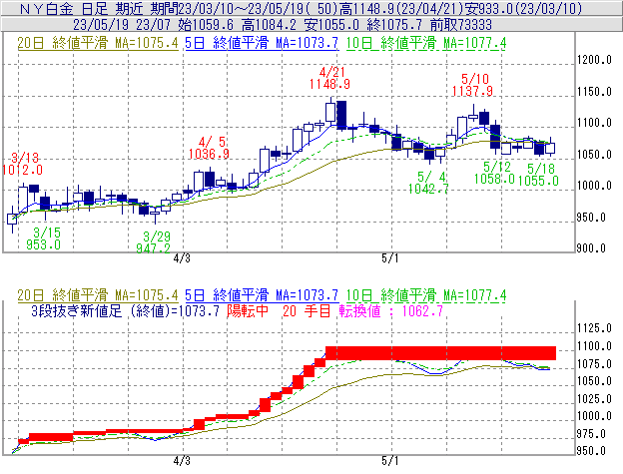Click the 前取73333 volume value

[x=461, y=25]
